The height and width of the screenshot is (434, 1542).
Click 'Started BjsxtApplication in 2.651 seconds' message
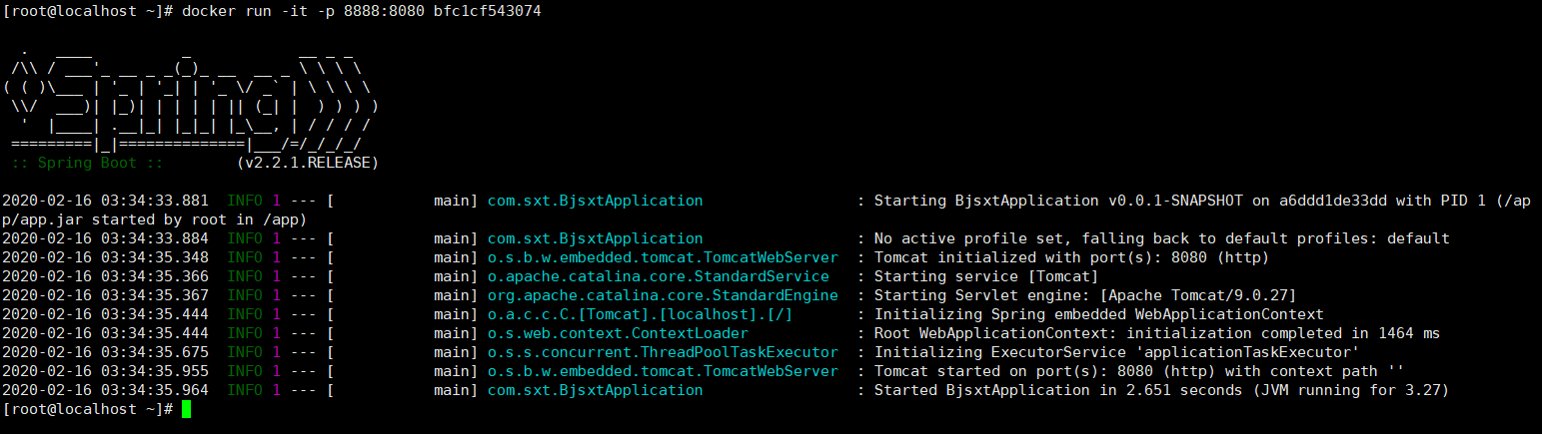pyautogui.click(x=1052, y=390)
